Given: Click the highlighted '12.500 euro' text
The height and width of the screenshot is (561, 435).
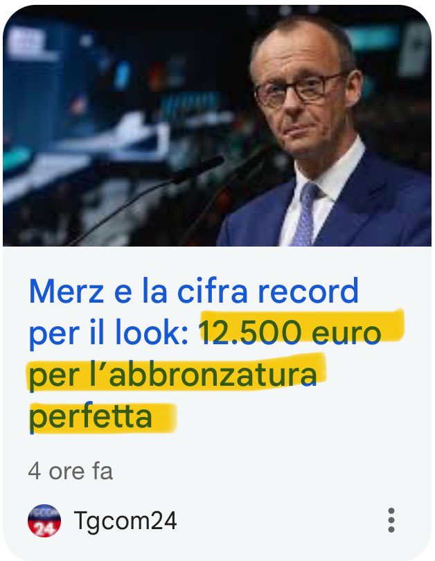Looking at the screenshot, I should click(x=290, y=332).
